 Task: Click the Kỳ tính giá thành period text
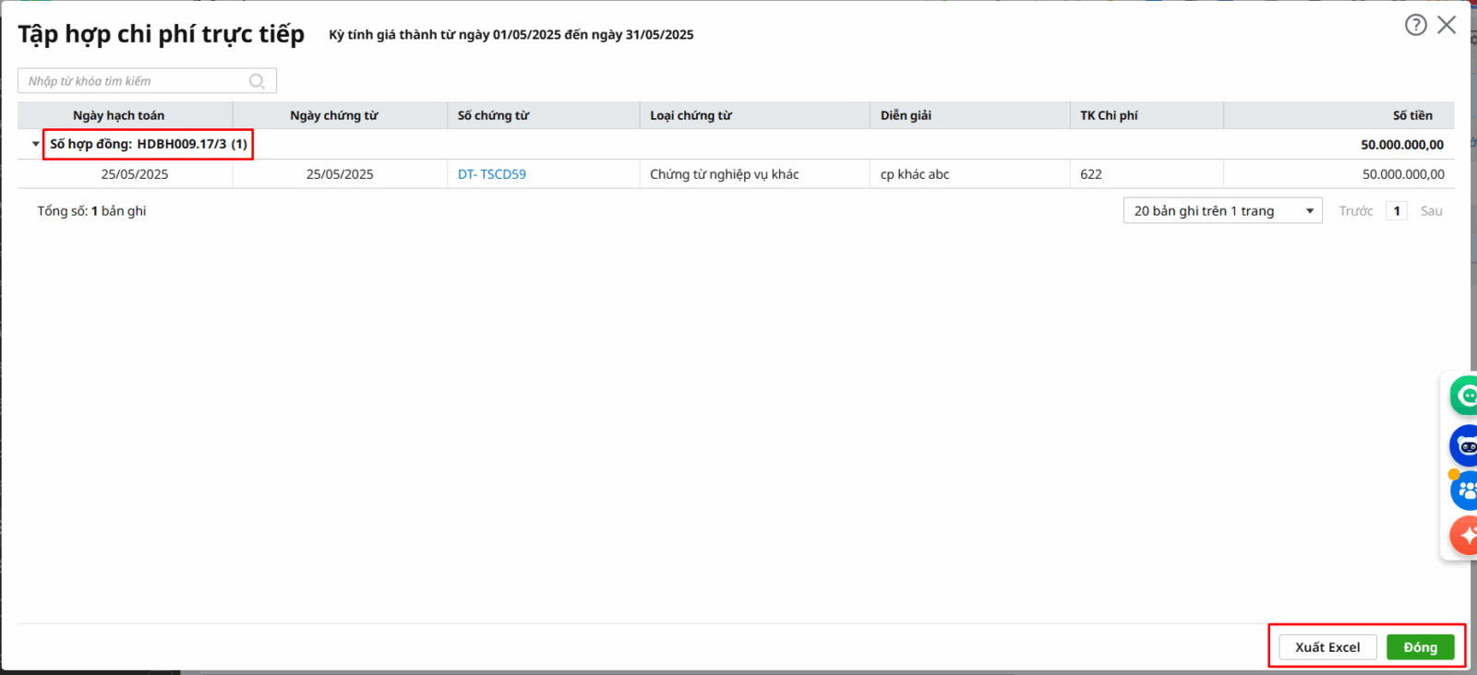[511, 35]
